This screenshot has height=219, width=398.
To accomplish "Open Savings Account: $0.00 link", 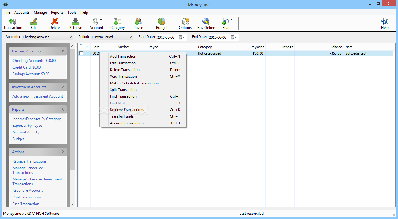I will click(31, 74).
